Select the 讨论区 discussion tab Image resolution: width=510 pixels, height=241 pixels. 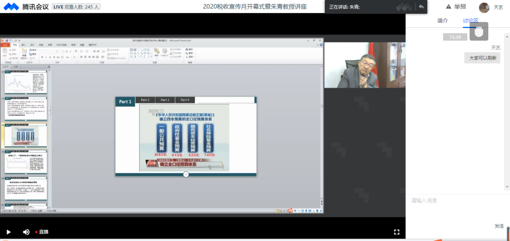click(x=470, y=20)
